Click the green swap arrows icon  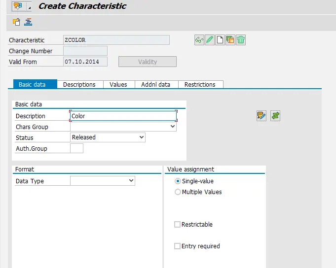275,116
